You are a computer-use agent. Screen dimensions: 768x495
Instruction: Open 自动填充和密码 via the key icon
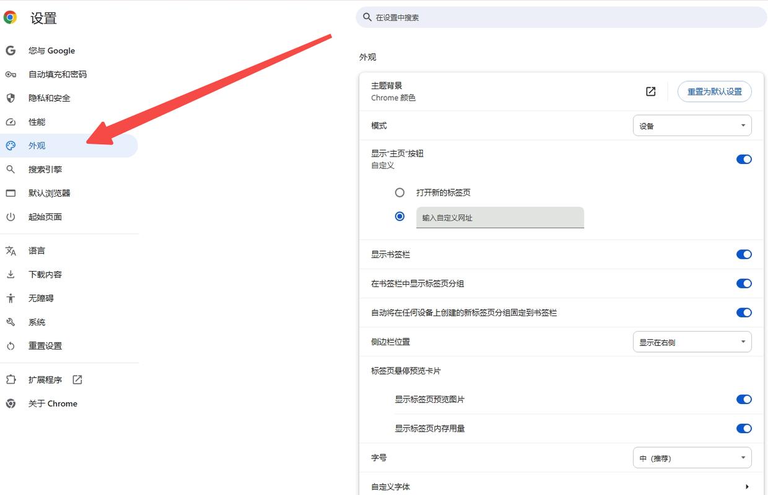tap(11, 74)
